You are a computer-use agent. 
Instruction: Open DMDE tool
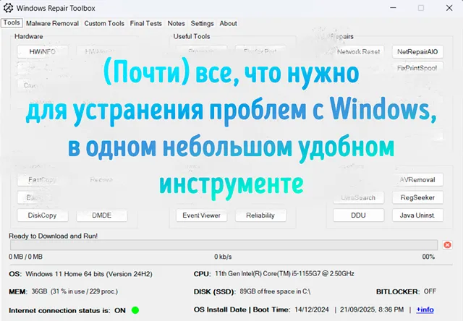[101, 215]
